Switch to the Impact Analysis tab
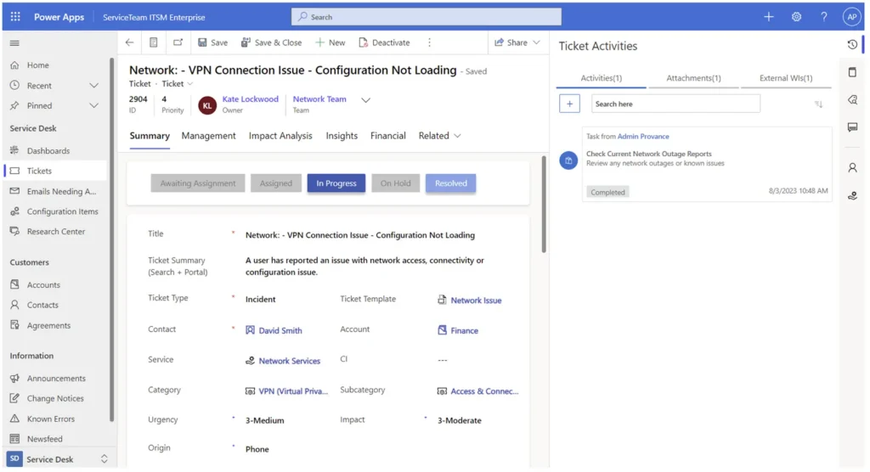Screen dimensions: 870x472 pos(280,135)
